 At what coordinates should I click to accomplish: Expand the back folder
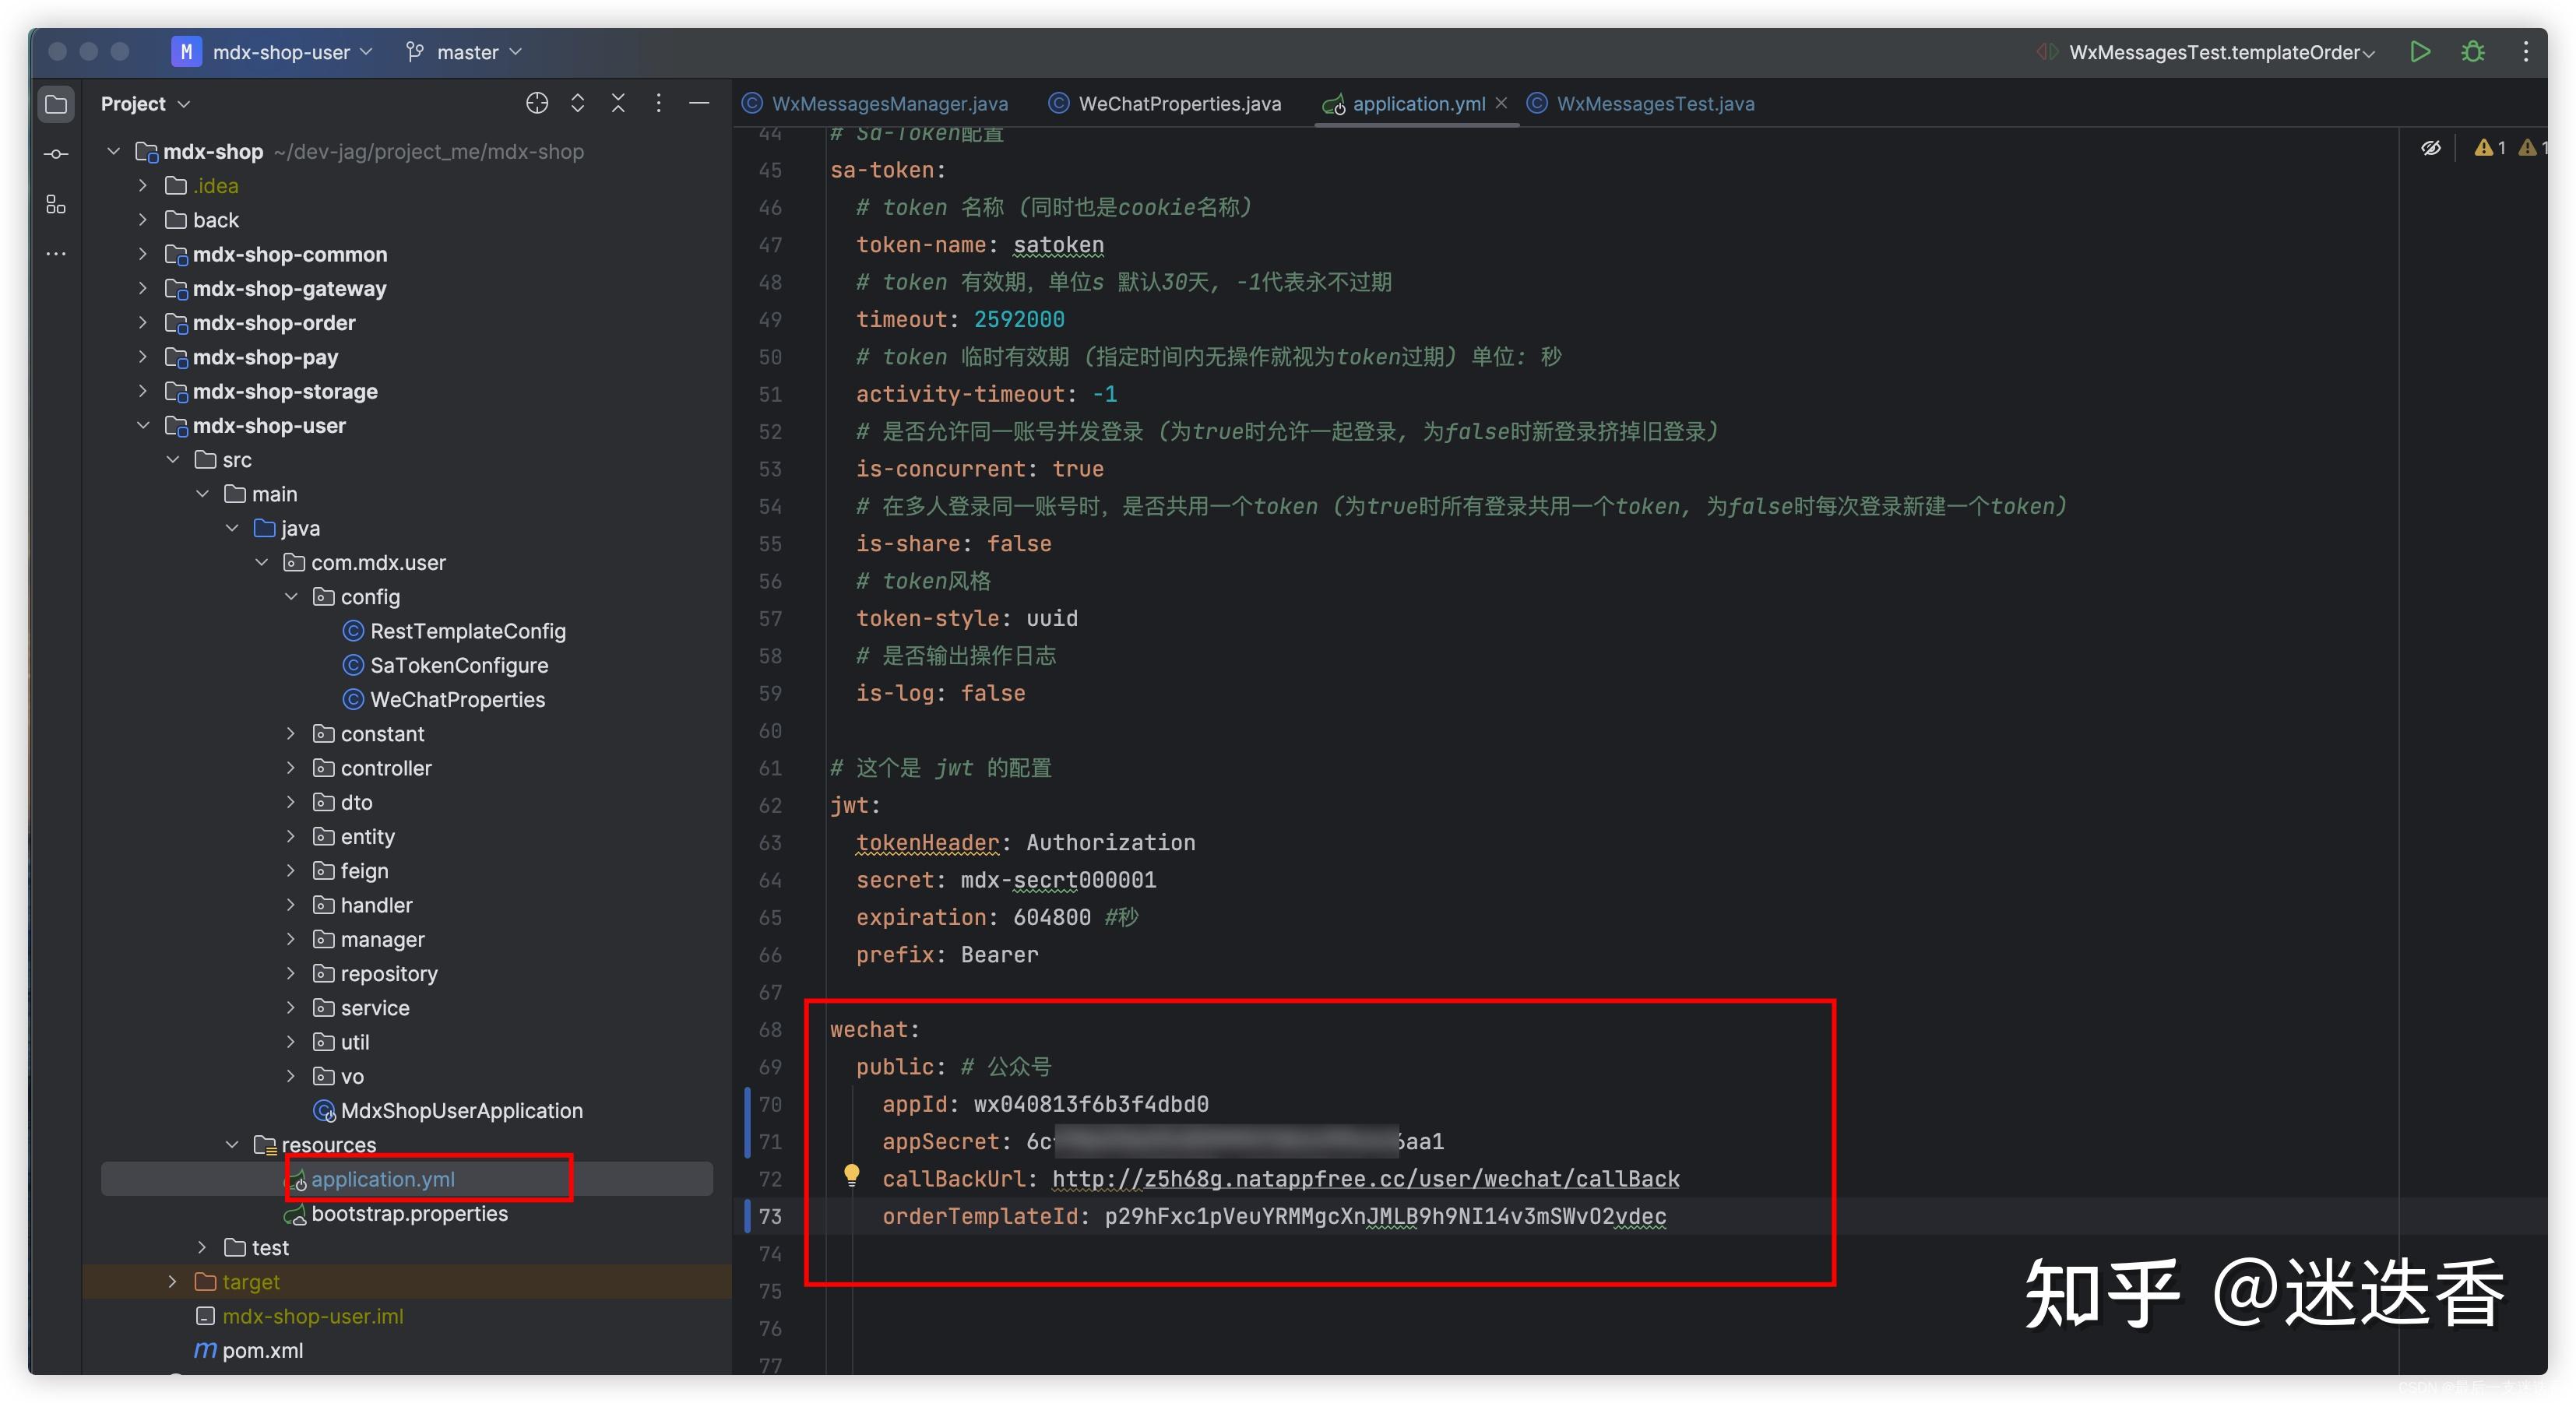(143, 220)
